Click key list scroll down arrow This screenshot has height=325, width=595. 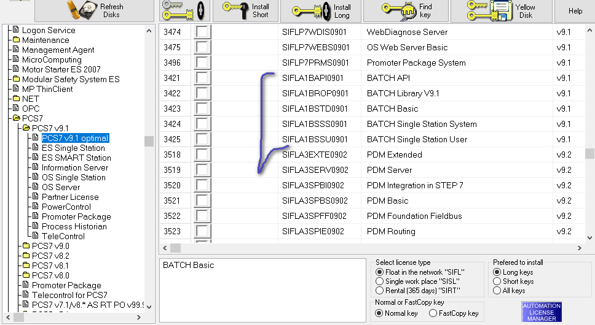pyautogui.click(x=589, y=237)
